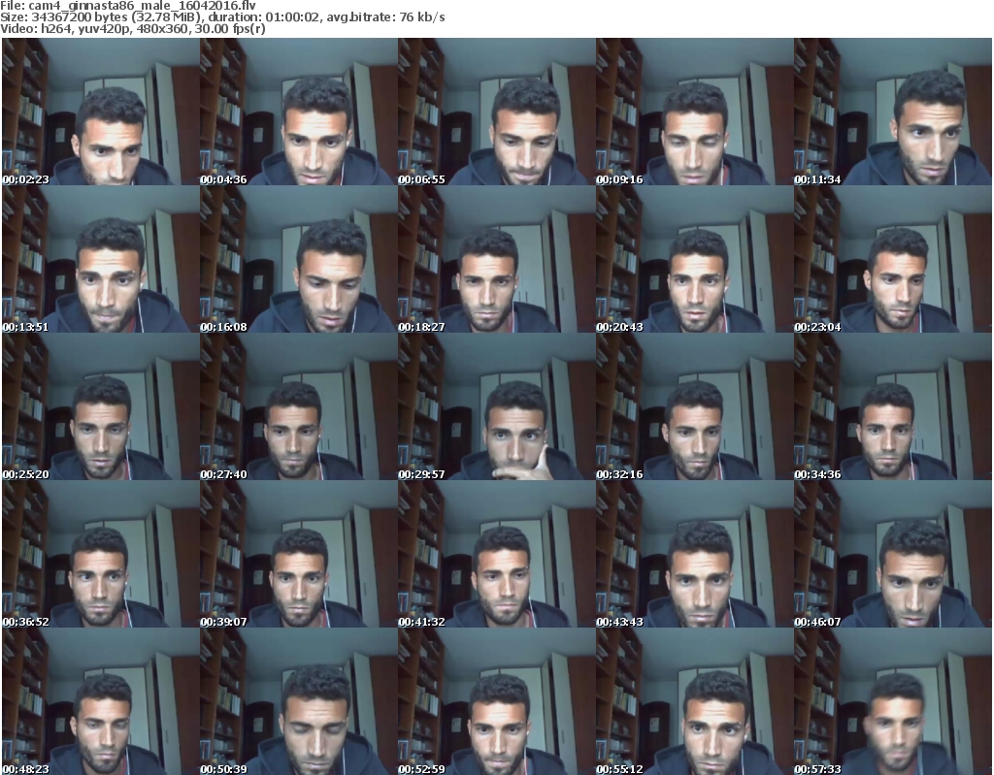Image resolution: width=994 pixels, height=775 pixels.
Task: Select the thumbnail frame stamped 00:06:55
Action: [496, 112]
